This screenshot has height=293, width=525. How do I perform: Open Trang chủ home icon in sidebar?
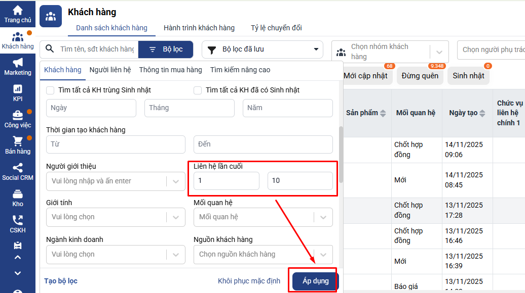click(x=18, y=10)
